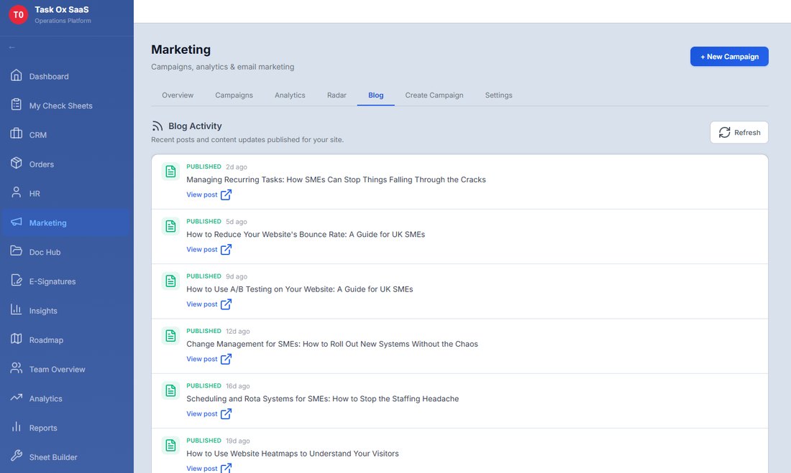Image resolution: width=791 pixels, height=473 pixels.
Task: Click document icon for Website Heatmaps post
Action: pyautogui.click(x=170, y=445)
